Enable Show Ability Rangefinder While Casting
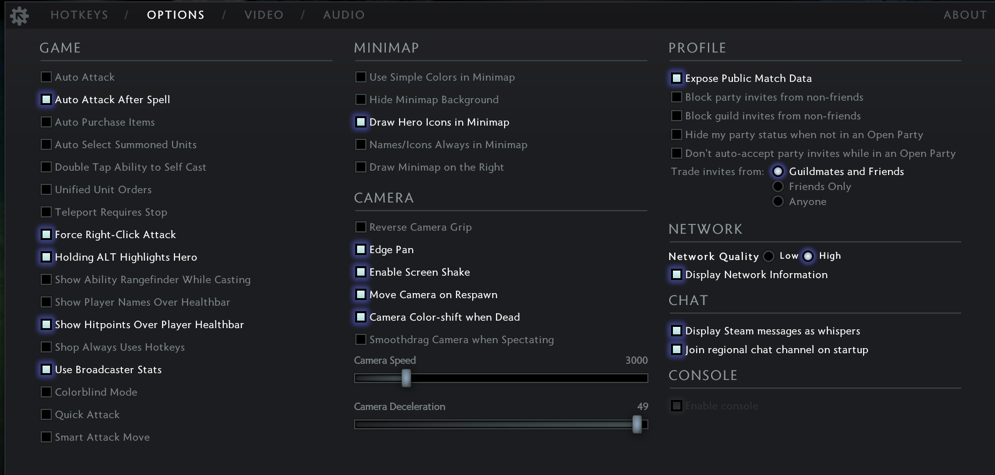The height and width of the screenshot is (475, 995). pyautogui.click(x=46, y=279)
